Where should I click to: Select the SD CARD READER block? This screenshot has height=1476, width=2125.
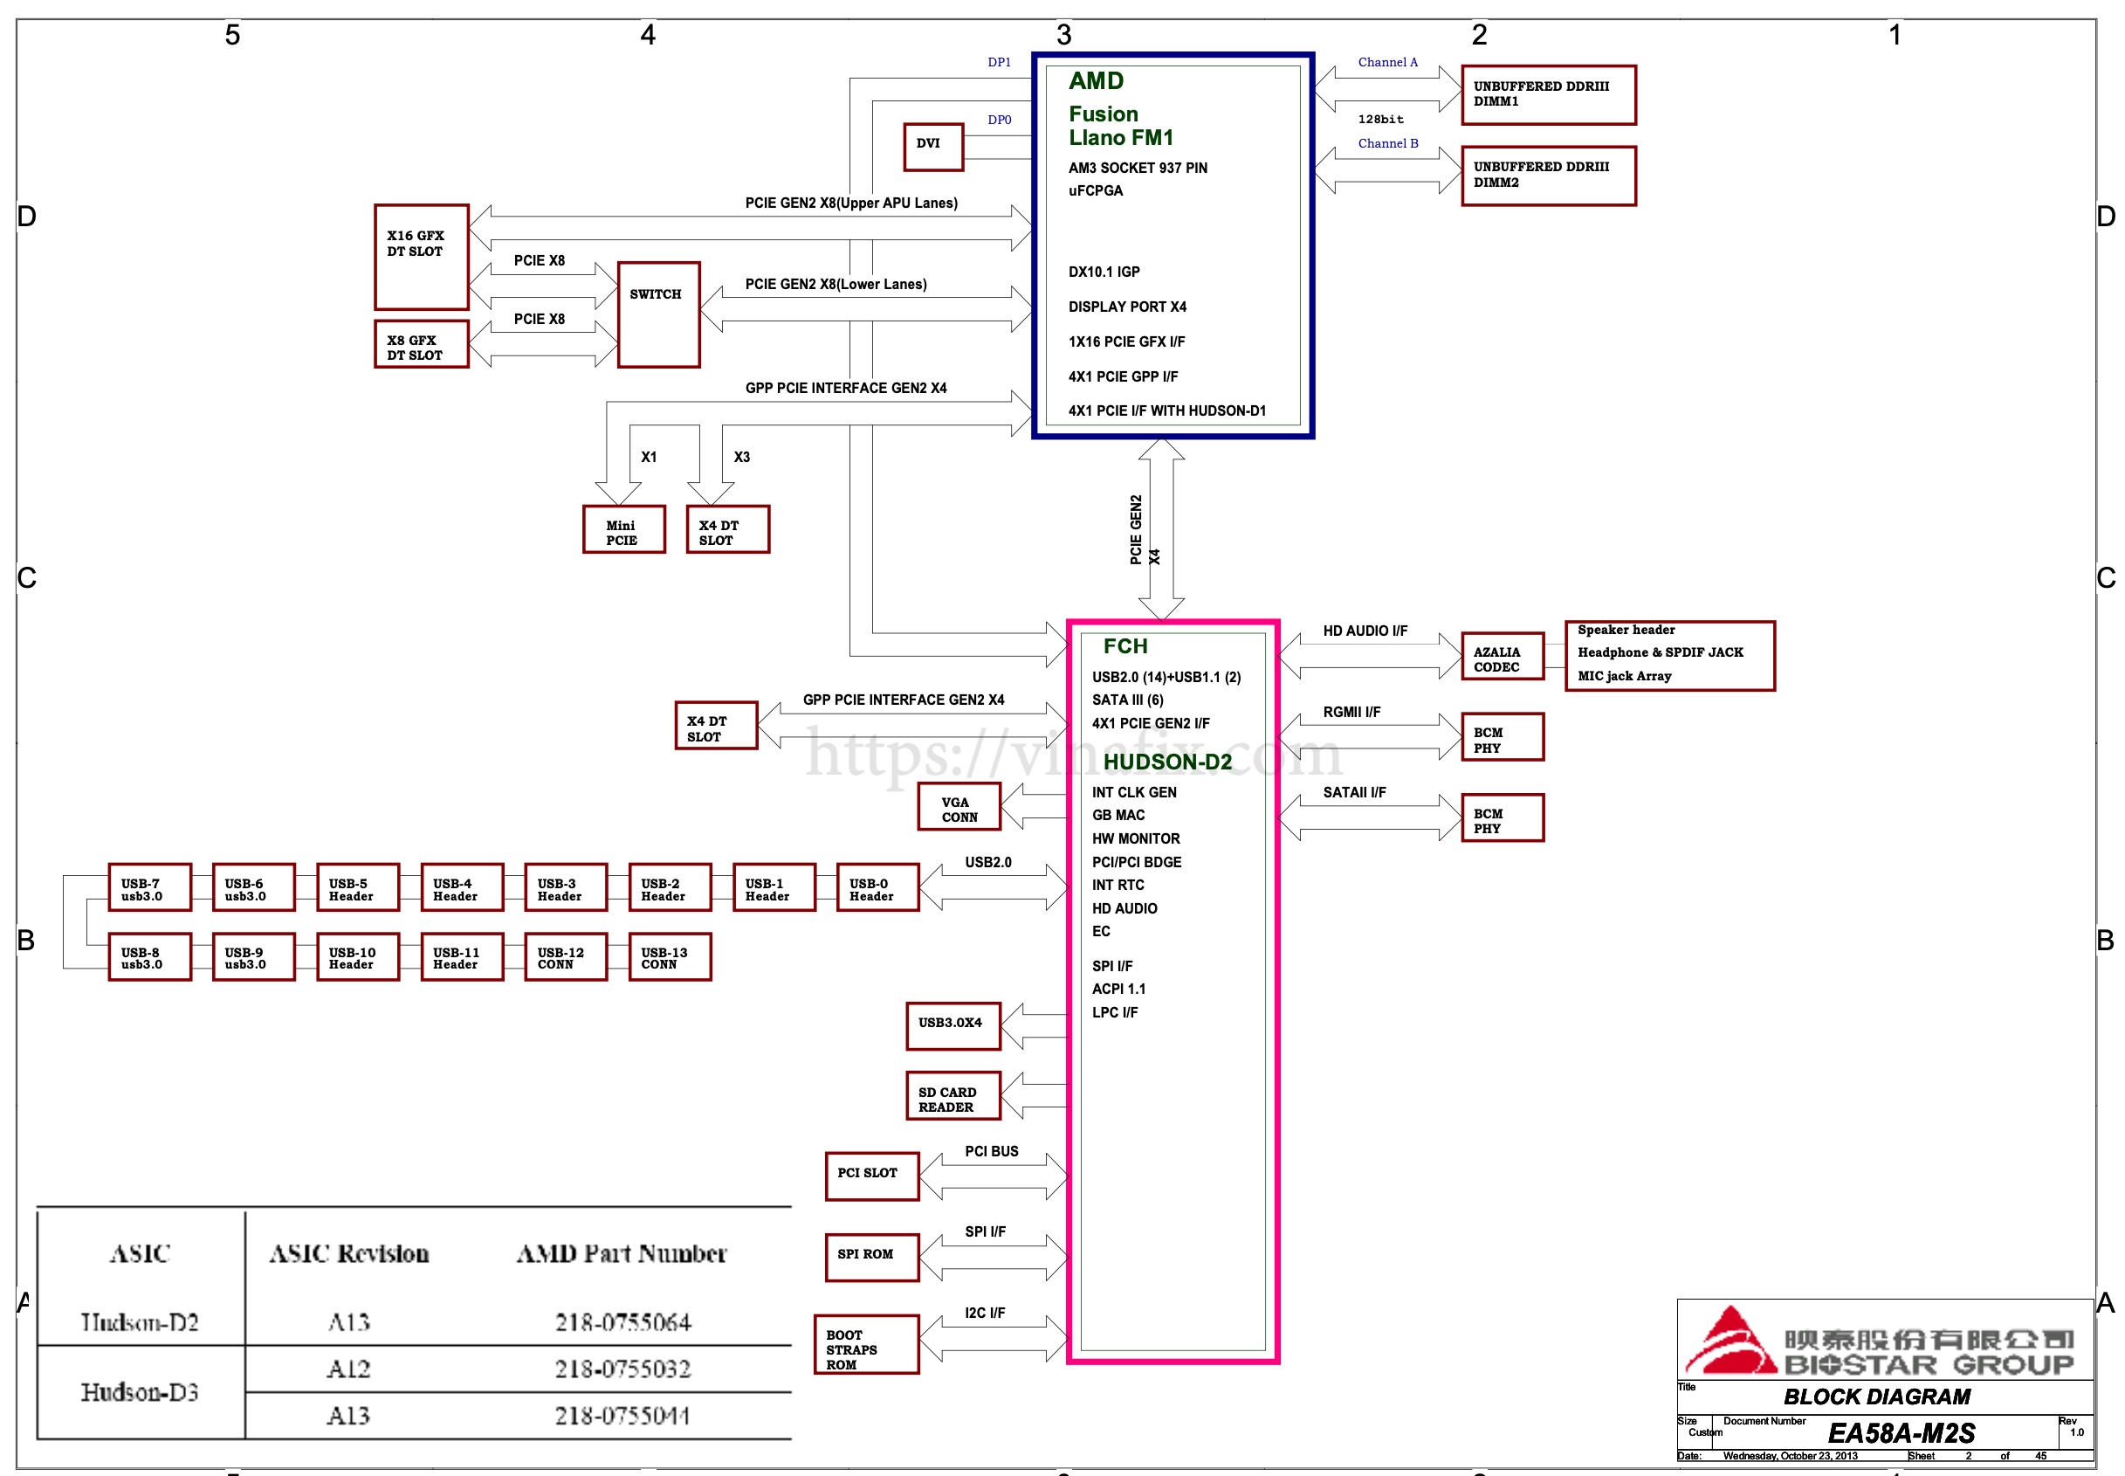click(953, 1096)
